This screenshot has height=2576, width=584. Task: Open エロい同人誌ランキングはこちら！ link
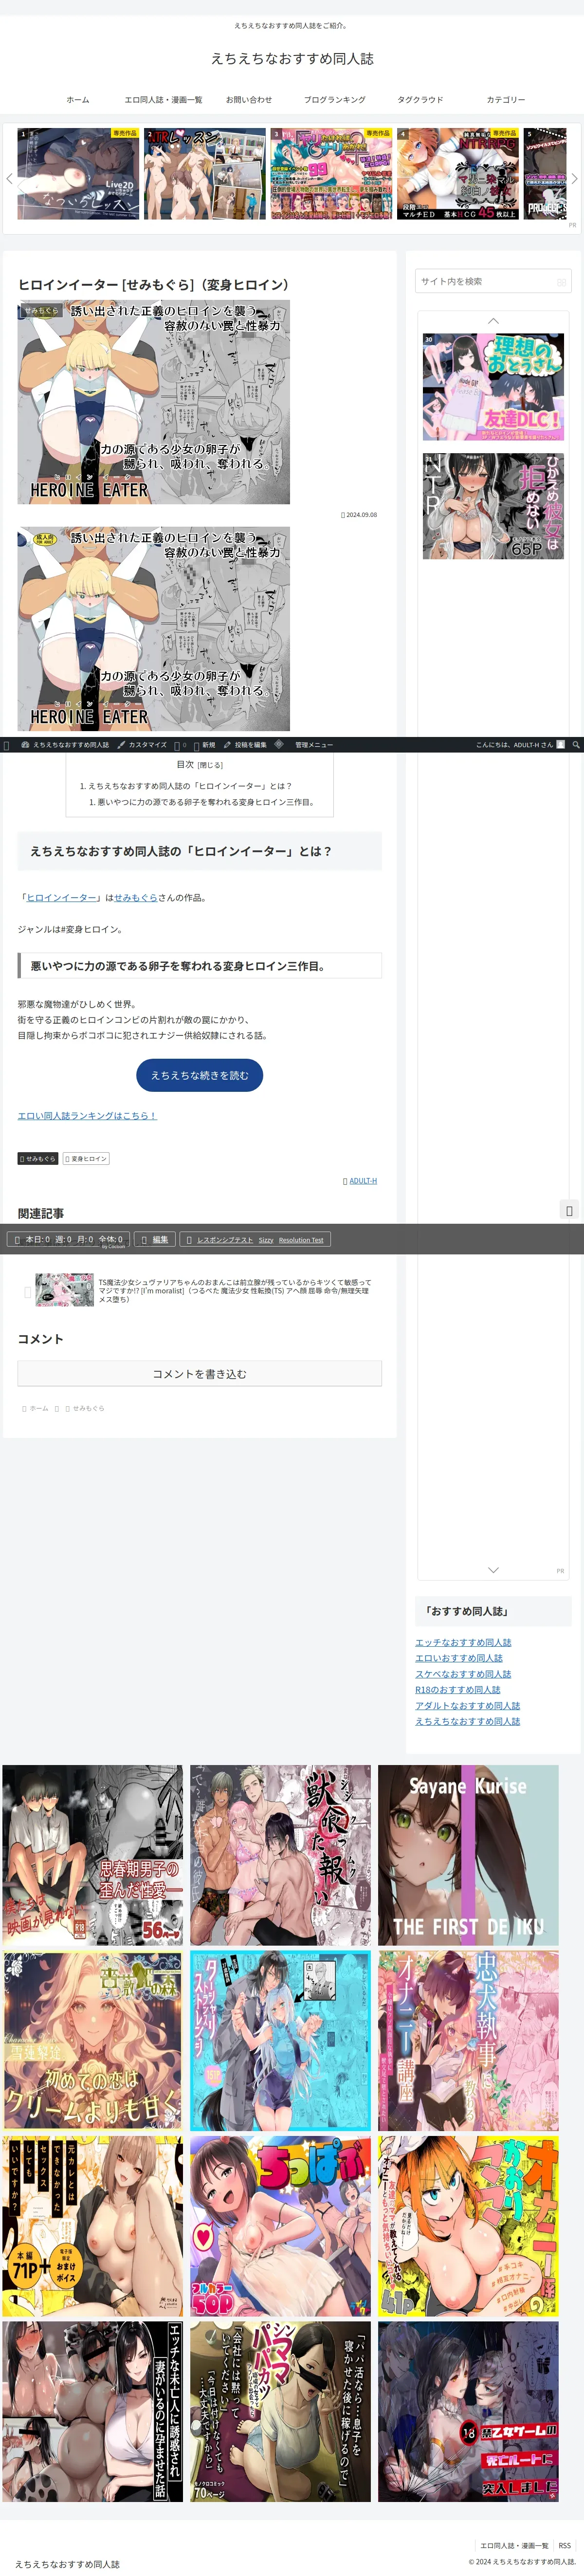tap(87, 1116)
